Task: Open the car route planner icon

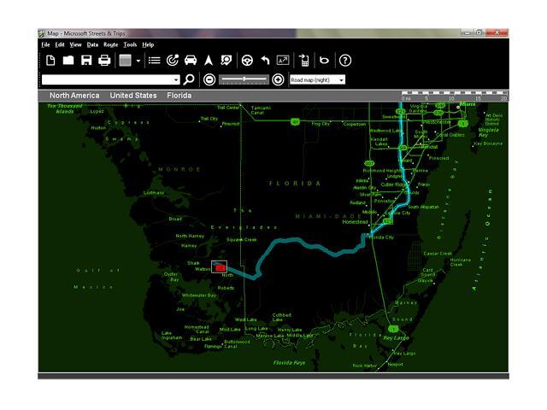Action: [191, 61]
